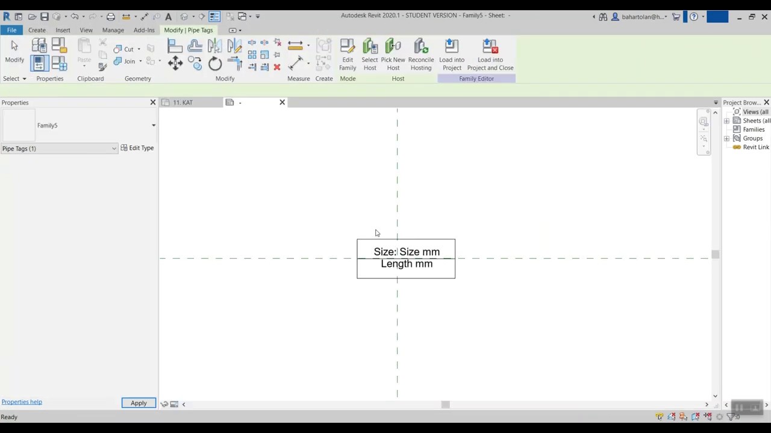
Task: Switch to the Add-Ins ribbon tab
Action: (144, 30)
